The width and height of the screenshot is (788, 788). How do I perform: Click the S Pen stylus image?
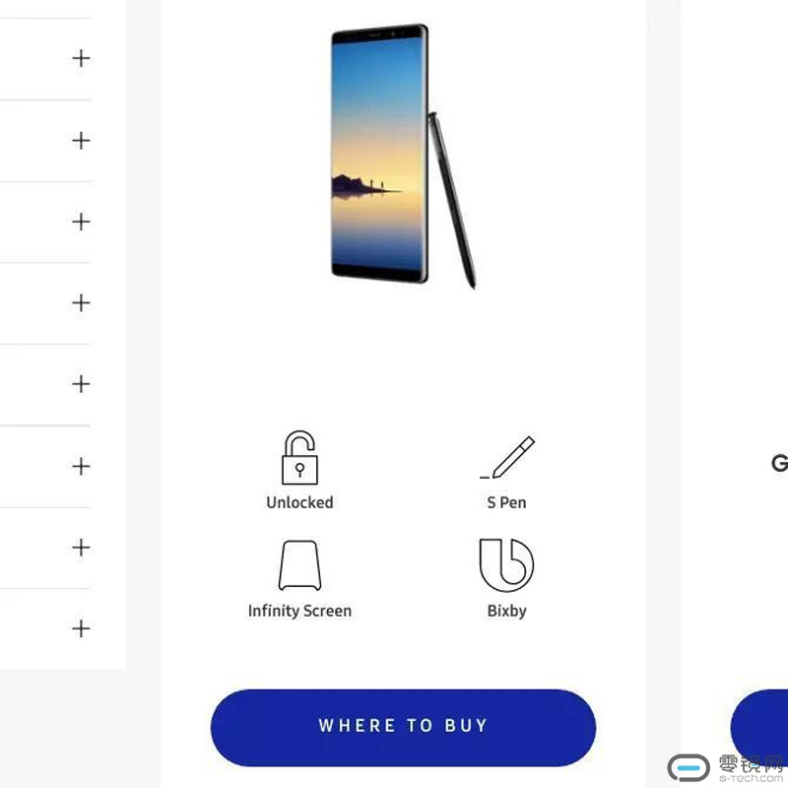[452, 200]
